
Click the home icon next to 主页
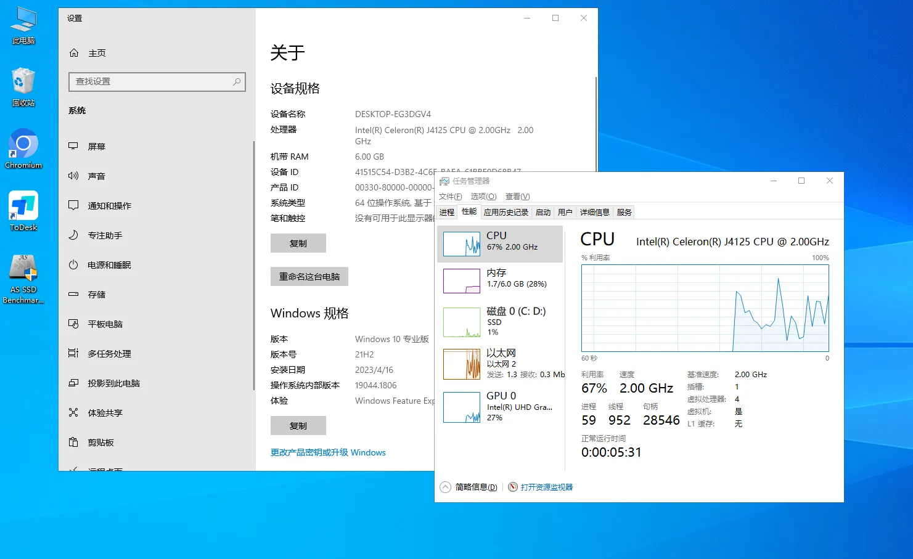click(74, 53)
